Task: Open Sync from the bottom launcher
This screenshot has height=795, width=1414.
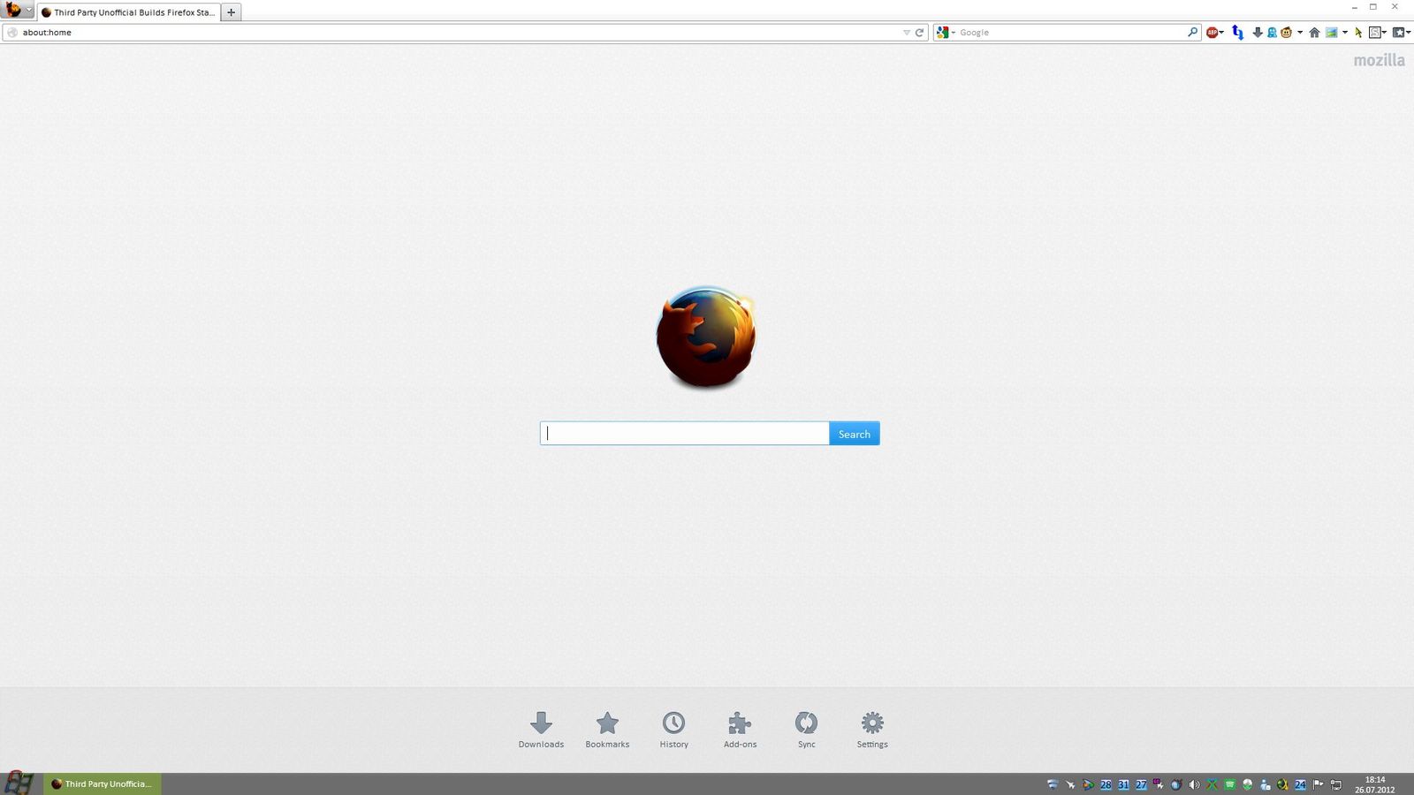Action: coord(806,730)
